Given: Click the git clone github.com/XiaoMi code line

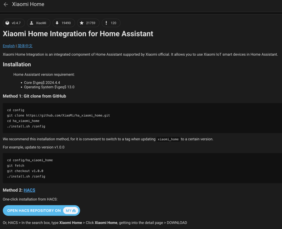Looking at the screenshot, I should (58, 115).
